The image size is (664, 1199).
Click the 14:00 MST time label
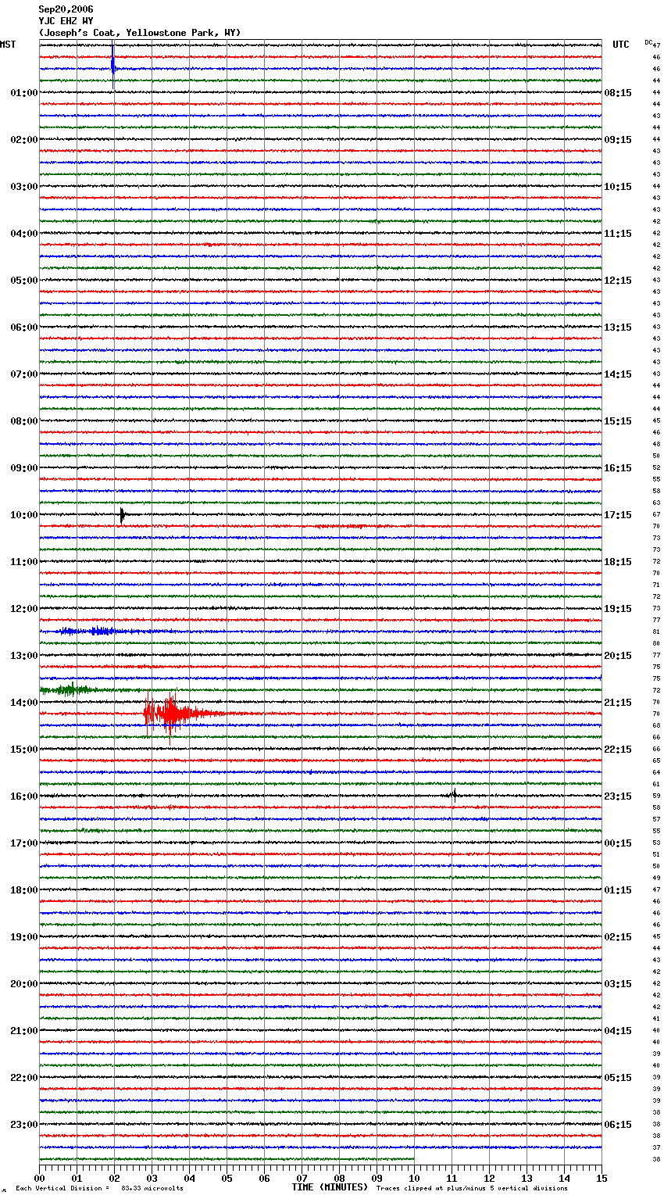click(x=24, y=703)
